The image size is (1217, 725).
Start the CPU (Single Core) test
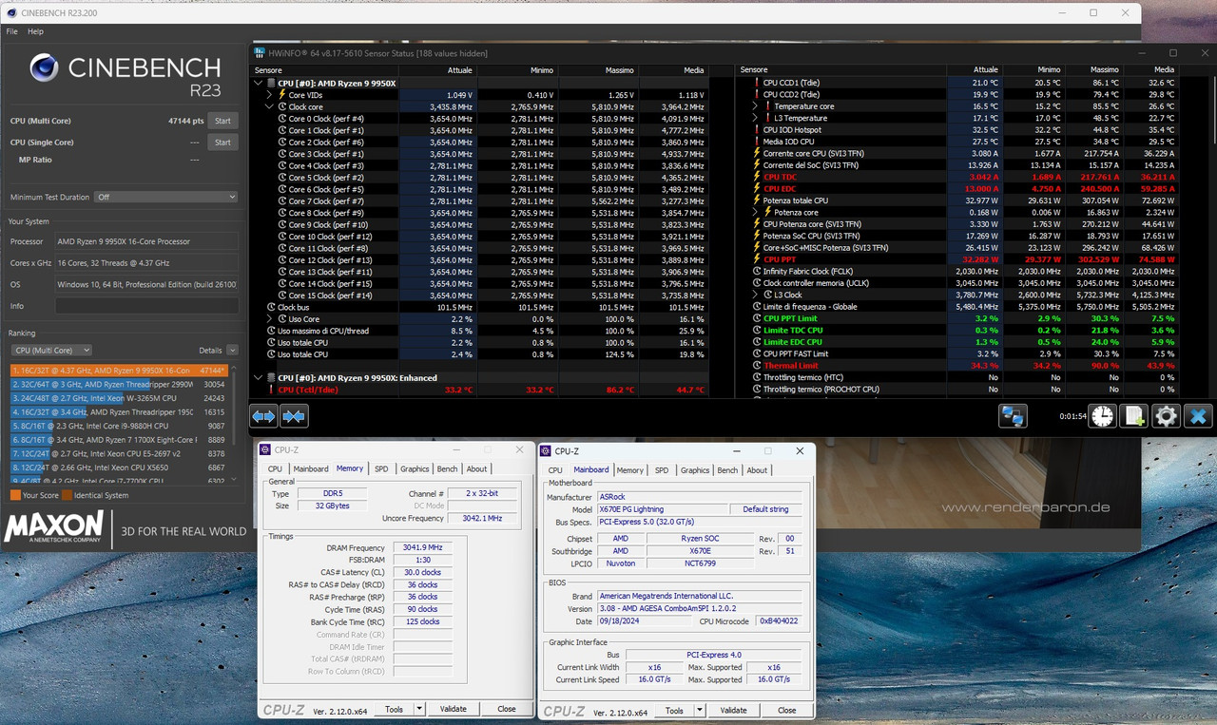pos(222,143)
